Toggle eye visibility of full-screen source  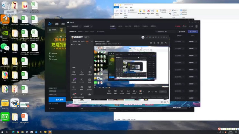[72, 45]
